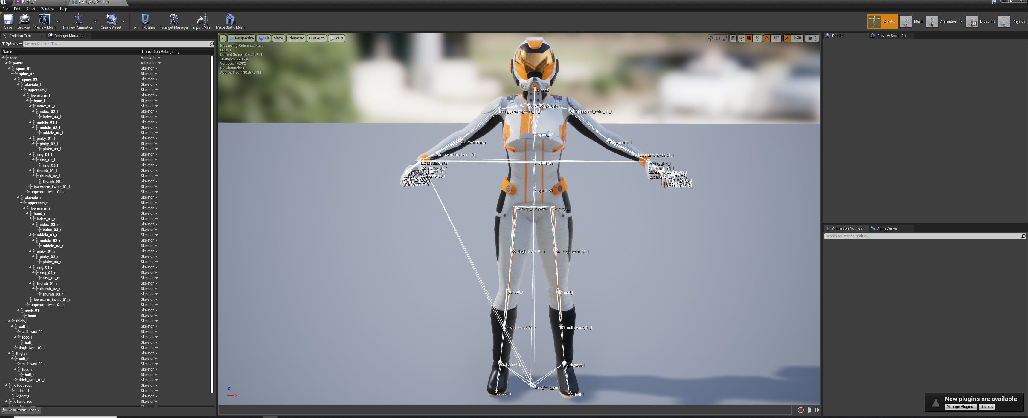Click the Make Static Mesh icon
This screenshot has height=418, width=1028.
pyautogui.click(x=230, y=19)
